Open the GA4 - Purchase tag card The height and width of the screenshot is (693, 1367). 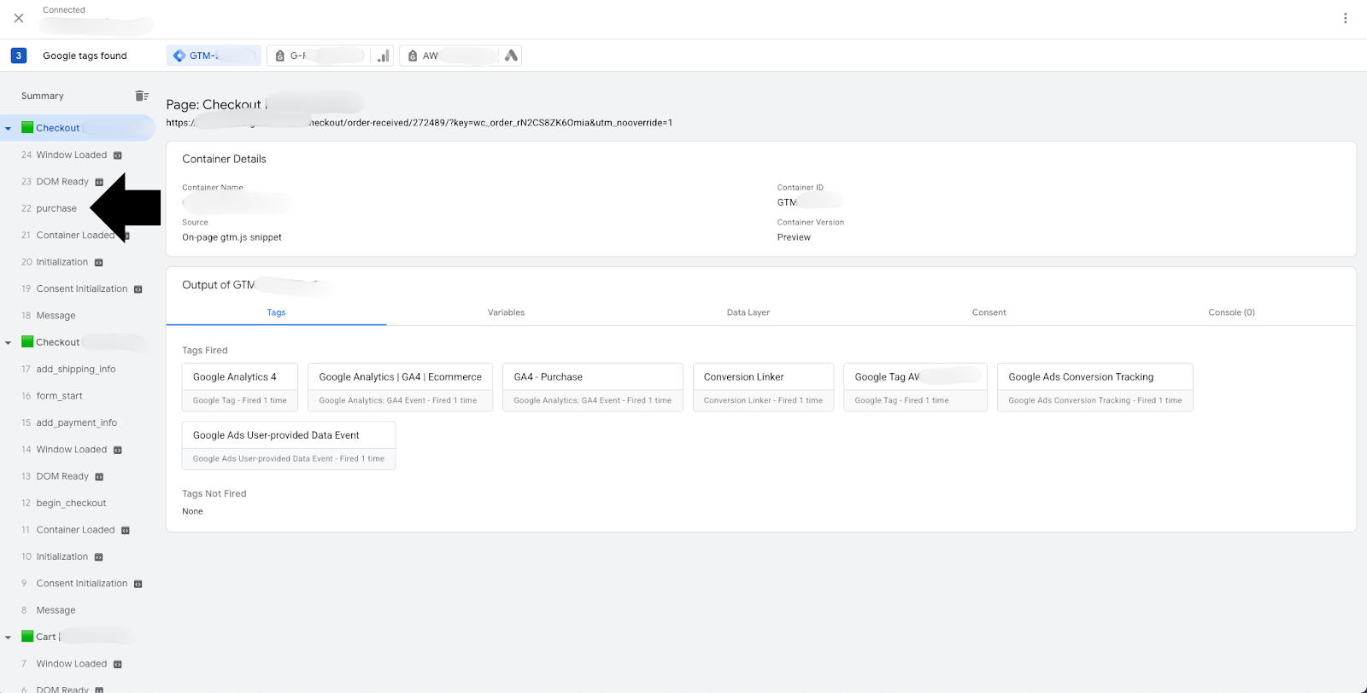click(x=593, y=387)
